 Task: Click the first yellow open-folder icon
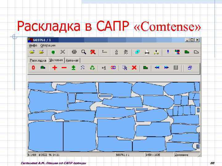[x=32, y=52]
